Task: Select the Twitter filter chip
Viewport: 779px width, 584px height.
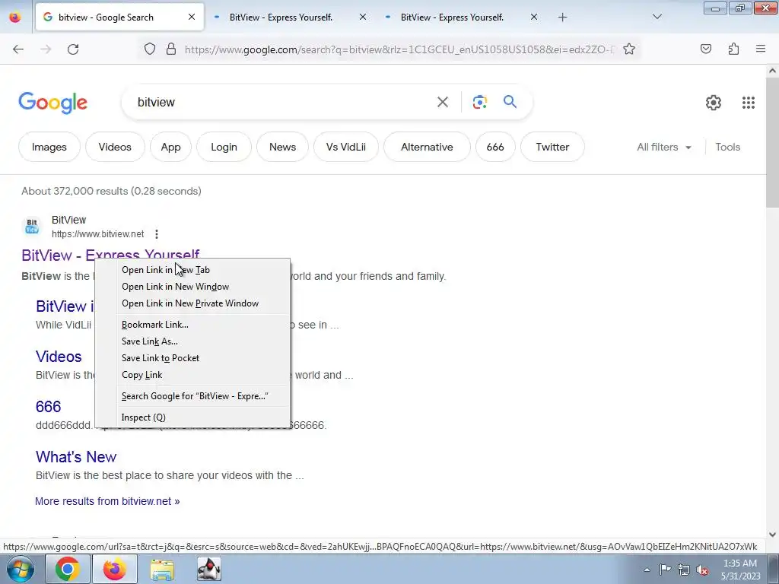Action: (x=552, y=147)
